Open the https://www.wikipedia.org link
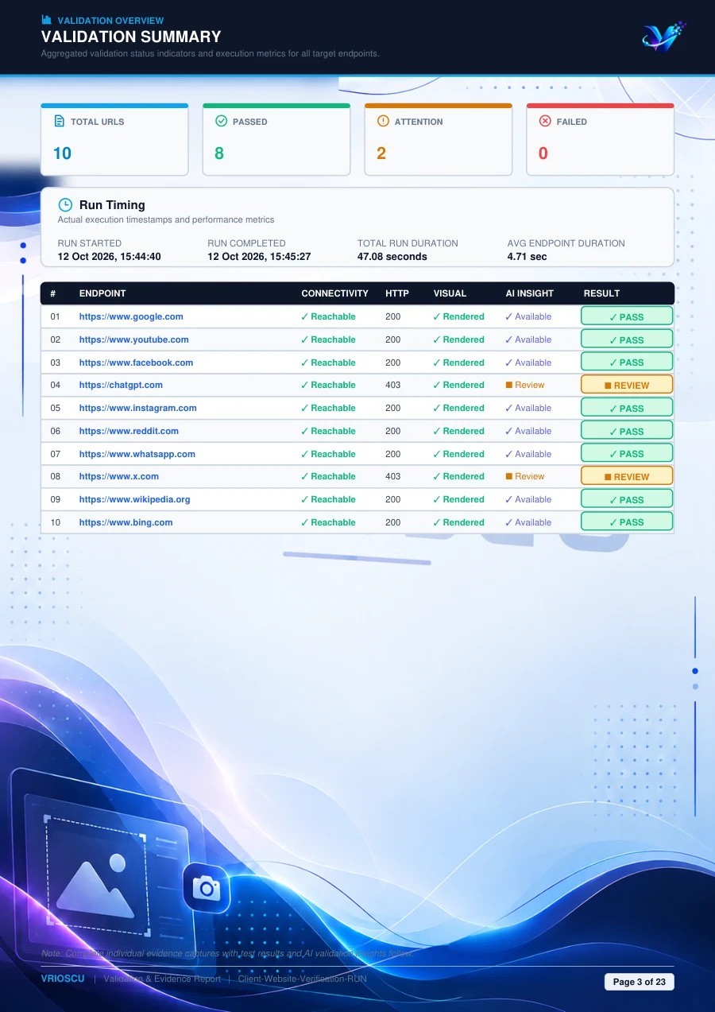Image resolution: width=715 pixels, height=1012 pixels. (135, 499)
